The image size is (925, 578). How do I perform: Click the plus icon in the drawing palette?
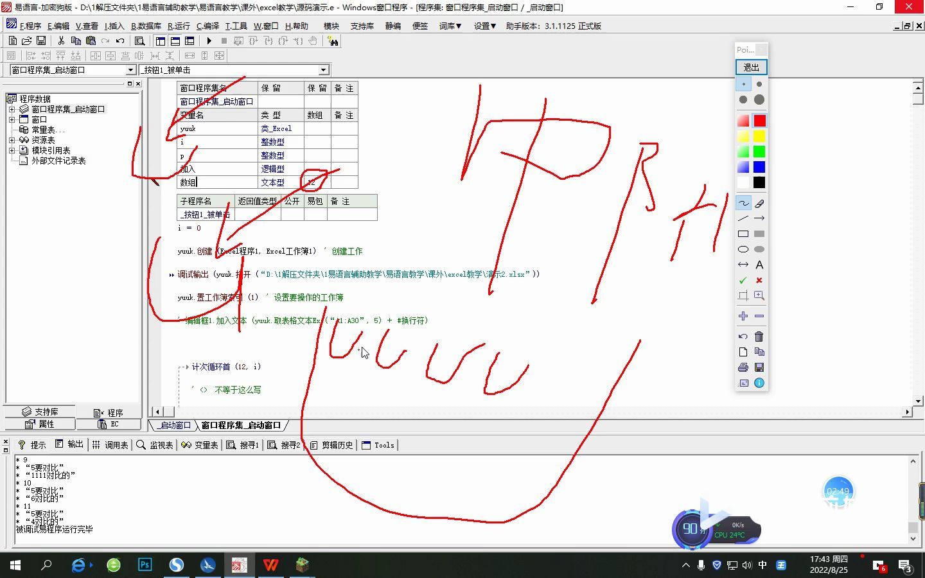(x=743, y=316)
